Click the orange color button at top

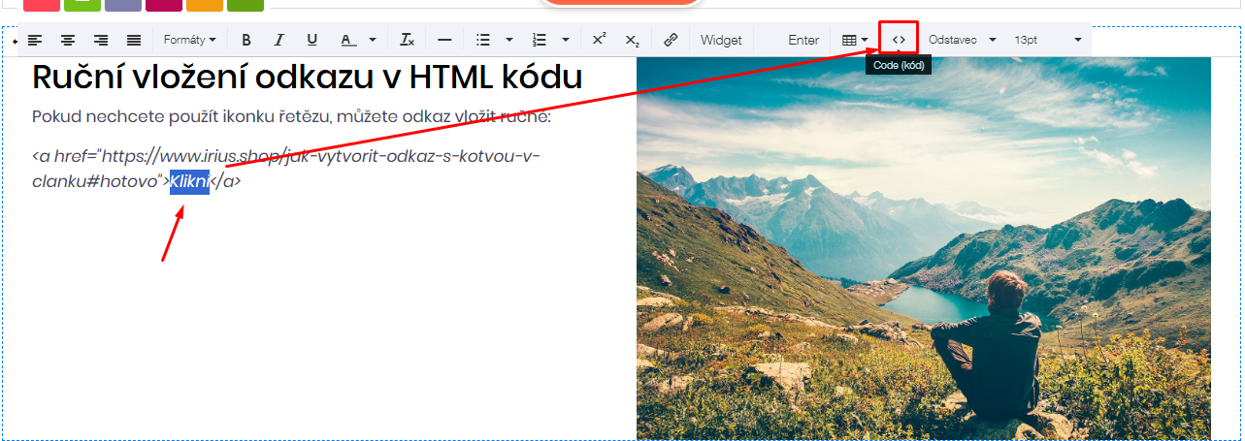pyautogui.click(x=204, y=5)
